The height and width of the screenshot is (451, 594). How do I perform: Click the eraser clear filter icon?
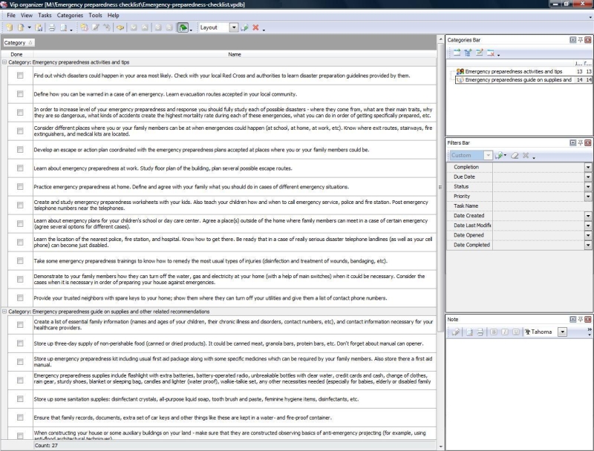[514, 156]
